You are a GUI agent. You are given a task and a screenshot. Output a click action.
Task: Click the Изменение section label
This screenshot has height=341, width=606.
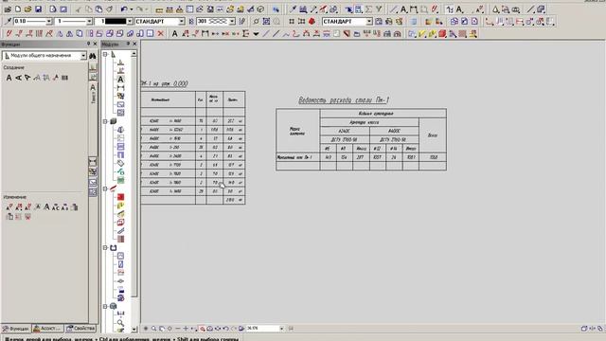point(15,197)
